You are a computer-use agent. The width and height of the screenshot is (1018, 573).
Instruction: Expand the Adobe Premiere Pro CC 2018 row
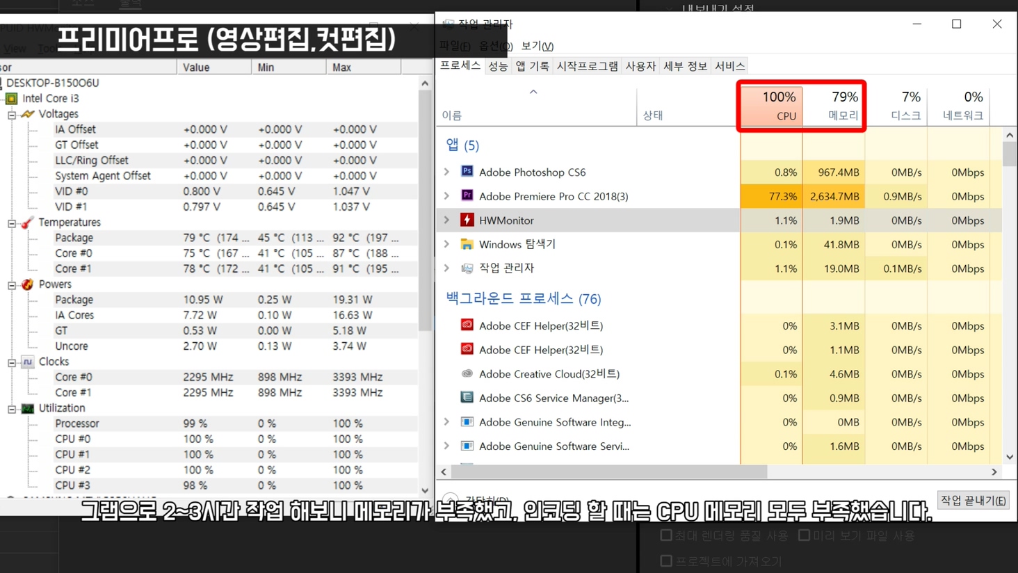click(x=447, y=195)
